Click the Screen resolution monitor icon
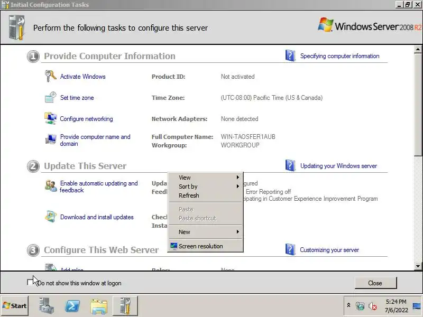Screen dimensions: 423x317 [x=174, y=246]
